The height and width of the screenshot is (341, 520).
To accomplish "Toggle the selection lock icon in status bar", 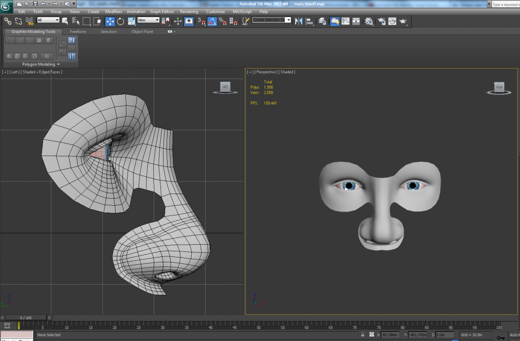I will pos(362,335).
